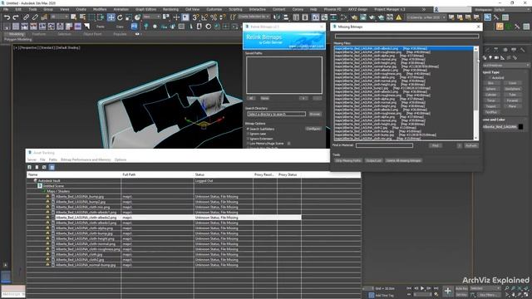The image size is (532, 299).
Task: Open the Schematic View toolbar icon
Action: coord(333,17)
